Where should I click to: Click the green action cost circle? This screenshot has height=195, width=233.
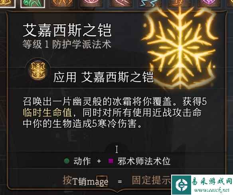pyautogui.click(x=67, y=161)
